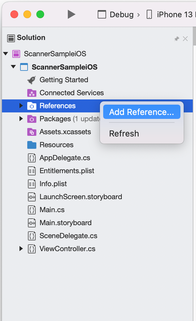Click the References folder icon
The height and width of the screenshot is (321, 196).
[x=31, y=106]
